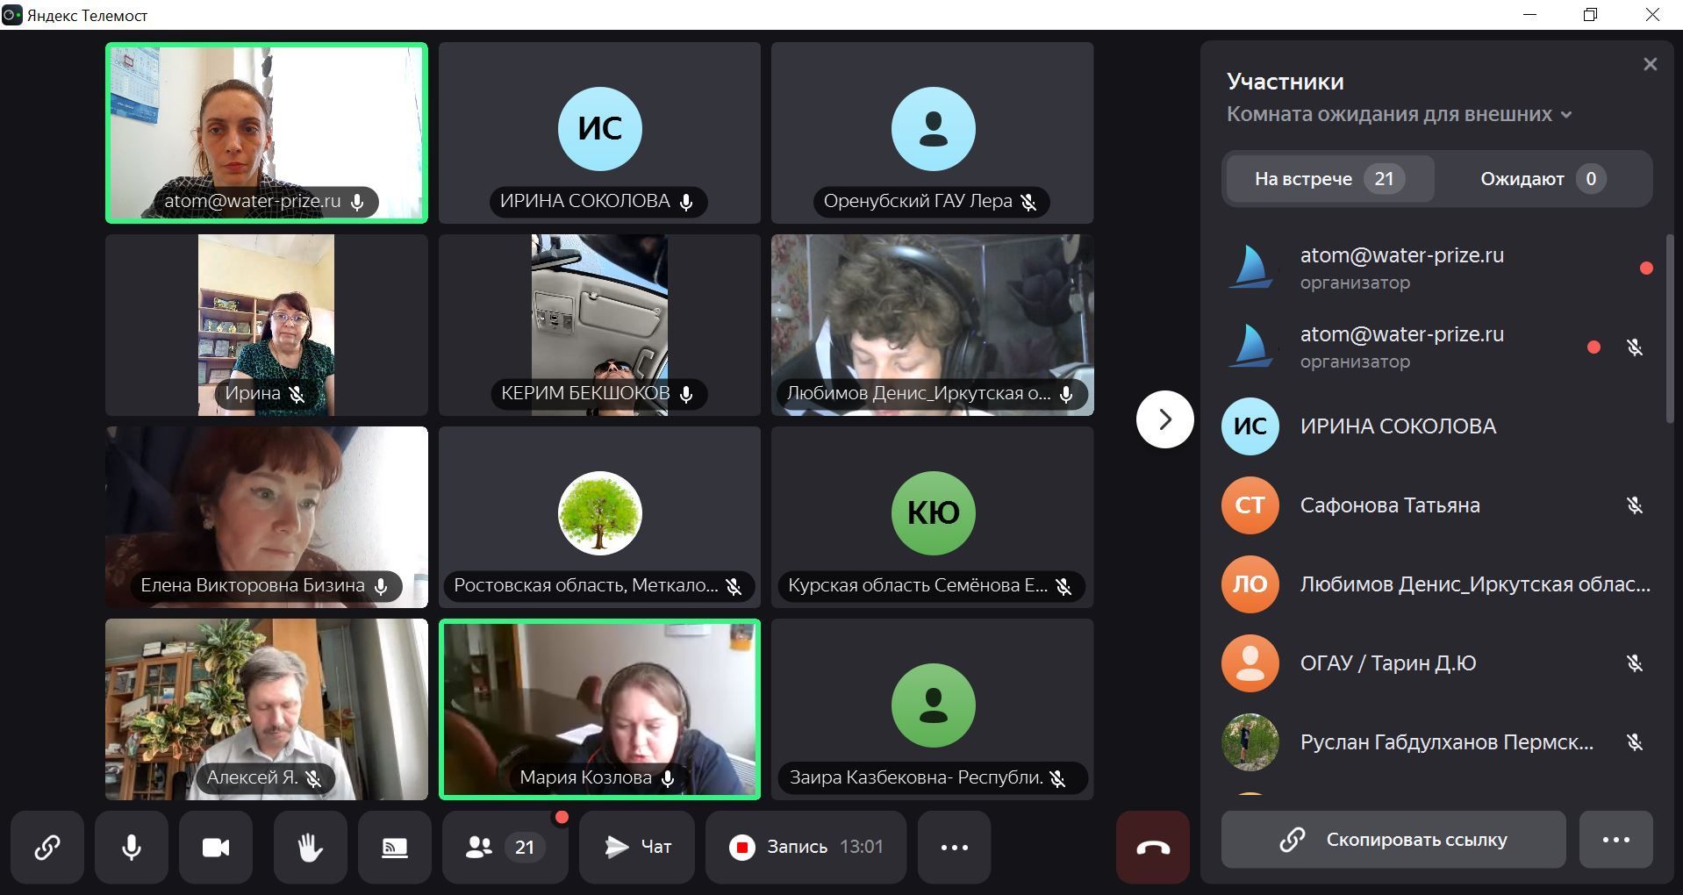Open more options in bottom toolbar
The image size is (1683, 895).
(954, 847)
